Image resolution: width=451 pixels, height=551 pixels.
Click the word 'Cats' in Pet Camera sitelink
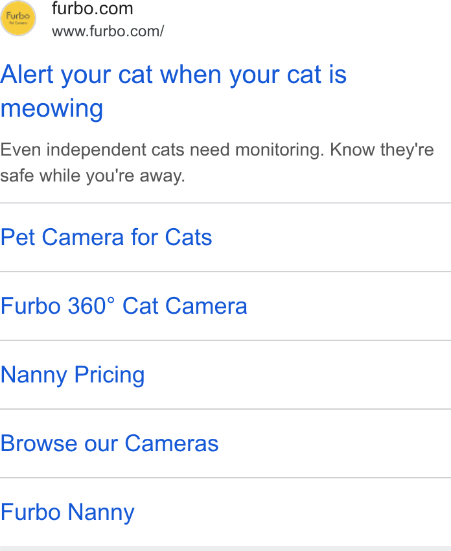pyautogui.click(x=189, y=237)
